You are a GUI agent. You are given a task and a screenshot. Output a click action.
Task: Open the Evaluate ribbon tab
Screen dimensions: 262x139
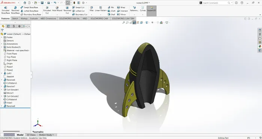click(x=34, y=19)
